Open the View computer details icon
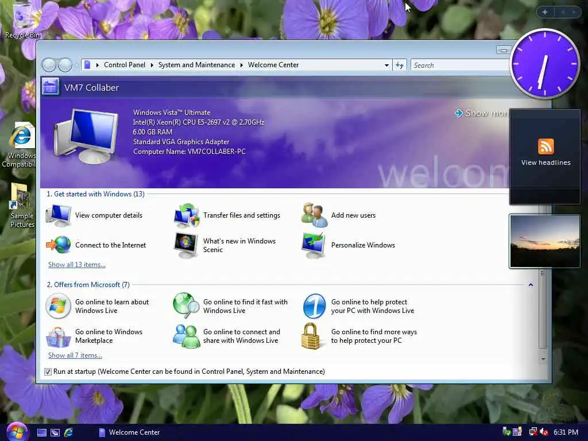The image size is (588, 441). tap(58, 215)
